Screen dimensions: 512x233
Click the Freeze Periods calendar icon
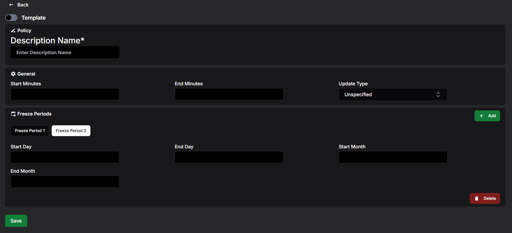(13, 114)
